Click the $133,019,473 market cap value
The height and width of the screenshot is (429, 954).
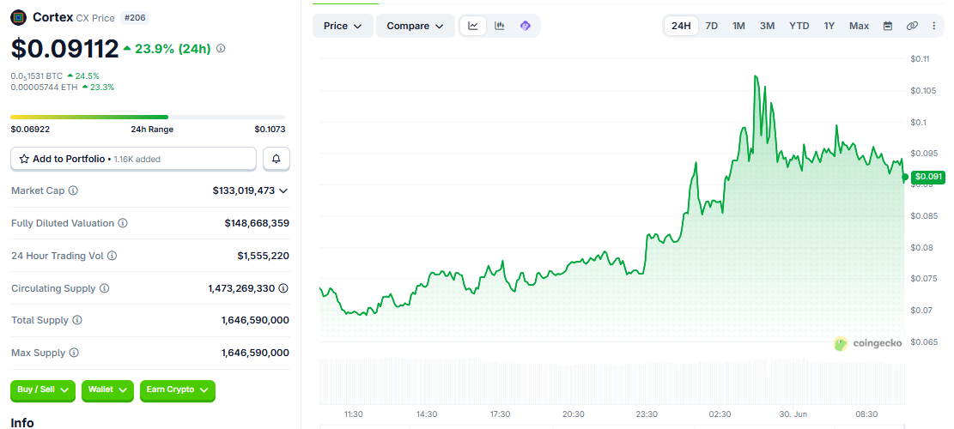click(x=243, y=190)
